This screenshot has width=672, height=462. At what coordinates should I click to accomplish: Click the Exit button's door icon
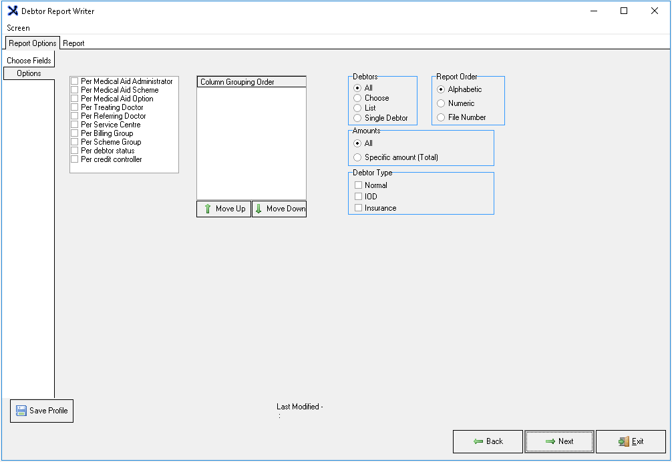point(623,441)
